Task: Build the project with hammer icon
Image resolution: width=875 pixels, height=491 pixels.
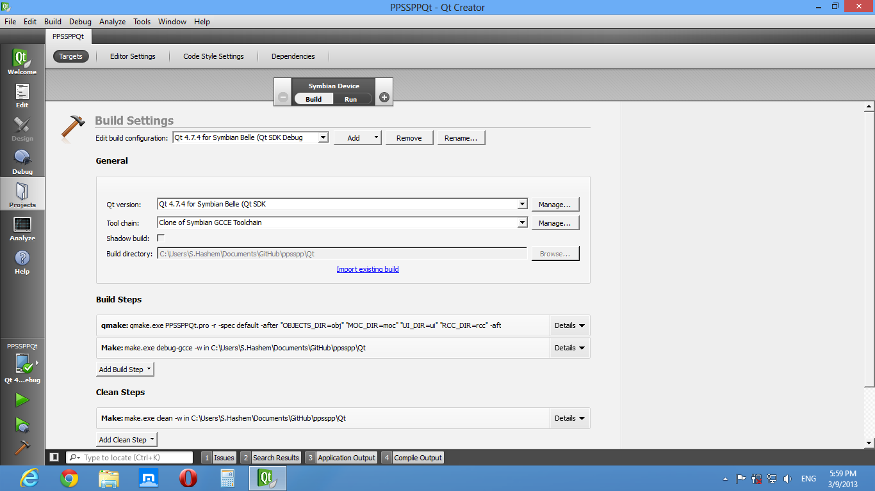Action: pyautogui.click(x=22, y=448)
